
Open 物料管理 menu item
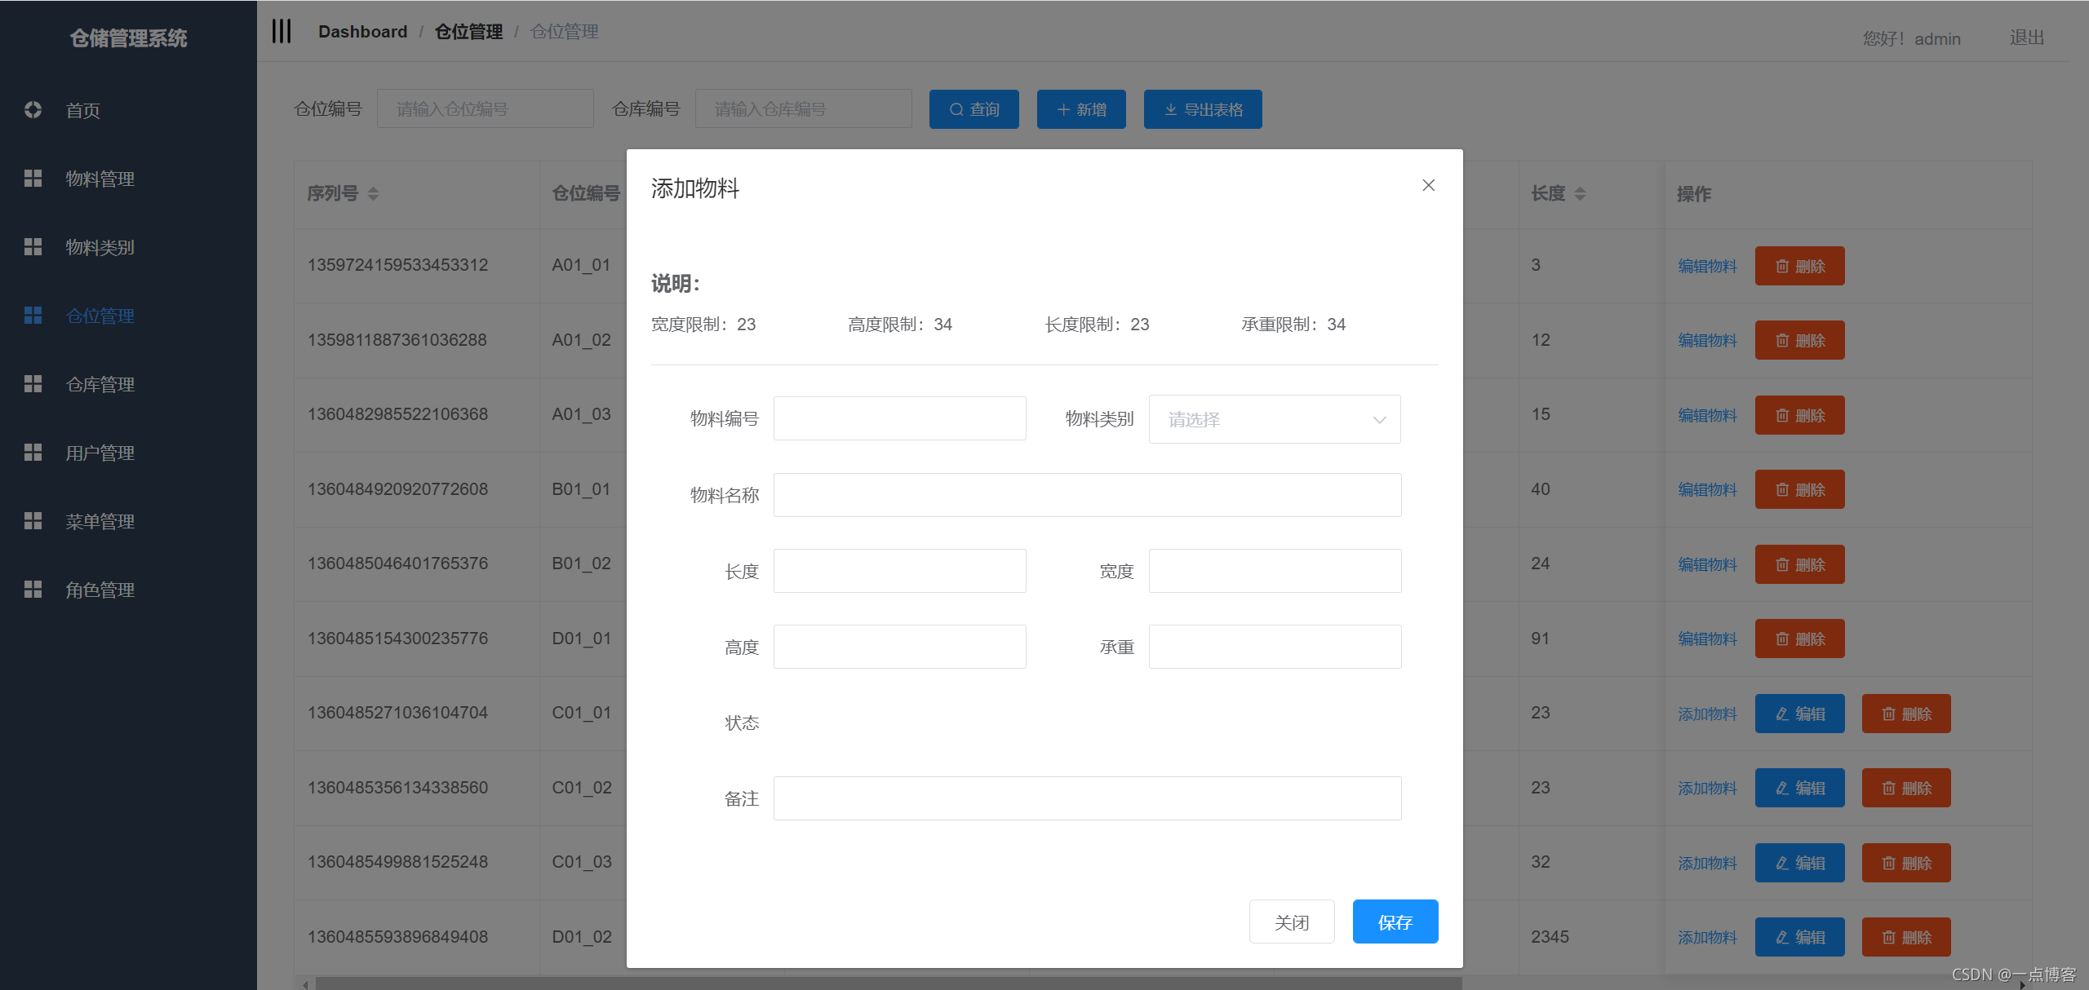(128, 179)
